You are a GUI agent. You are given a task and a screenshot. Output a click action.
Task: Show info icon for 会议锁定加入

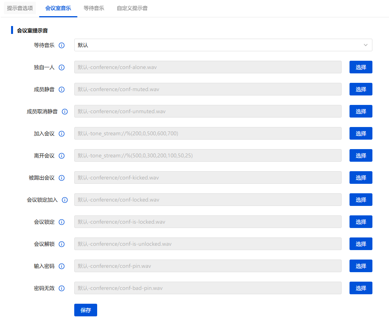65,200
